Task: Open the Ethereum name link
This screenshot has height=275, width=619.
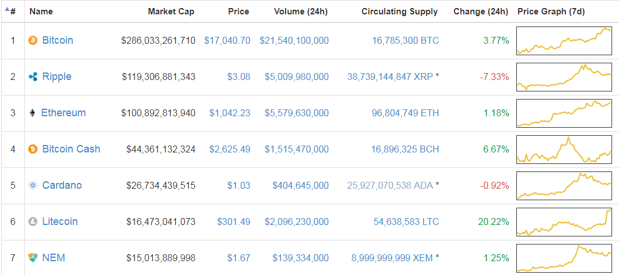Action: (63, 113)
